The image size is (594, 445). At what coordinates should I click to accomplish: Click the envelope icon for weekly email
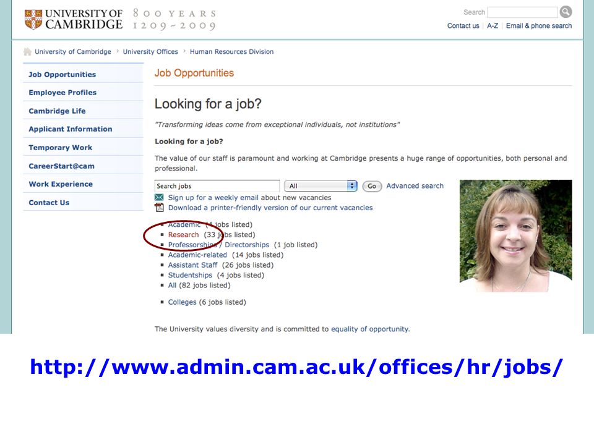(159, 198)
